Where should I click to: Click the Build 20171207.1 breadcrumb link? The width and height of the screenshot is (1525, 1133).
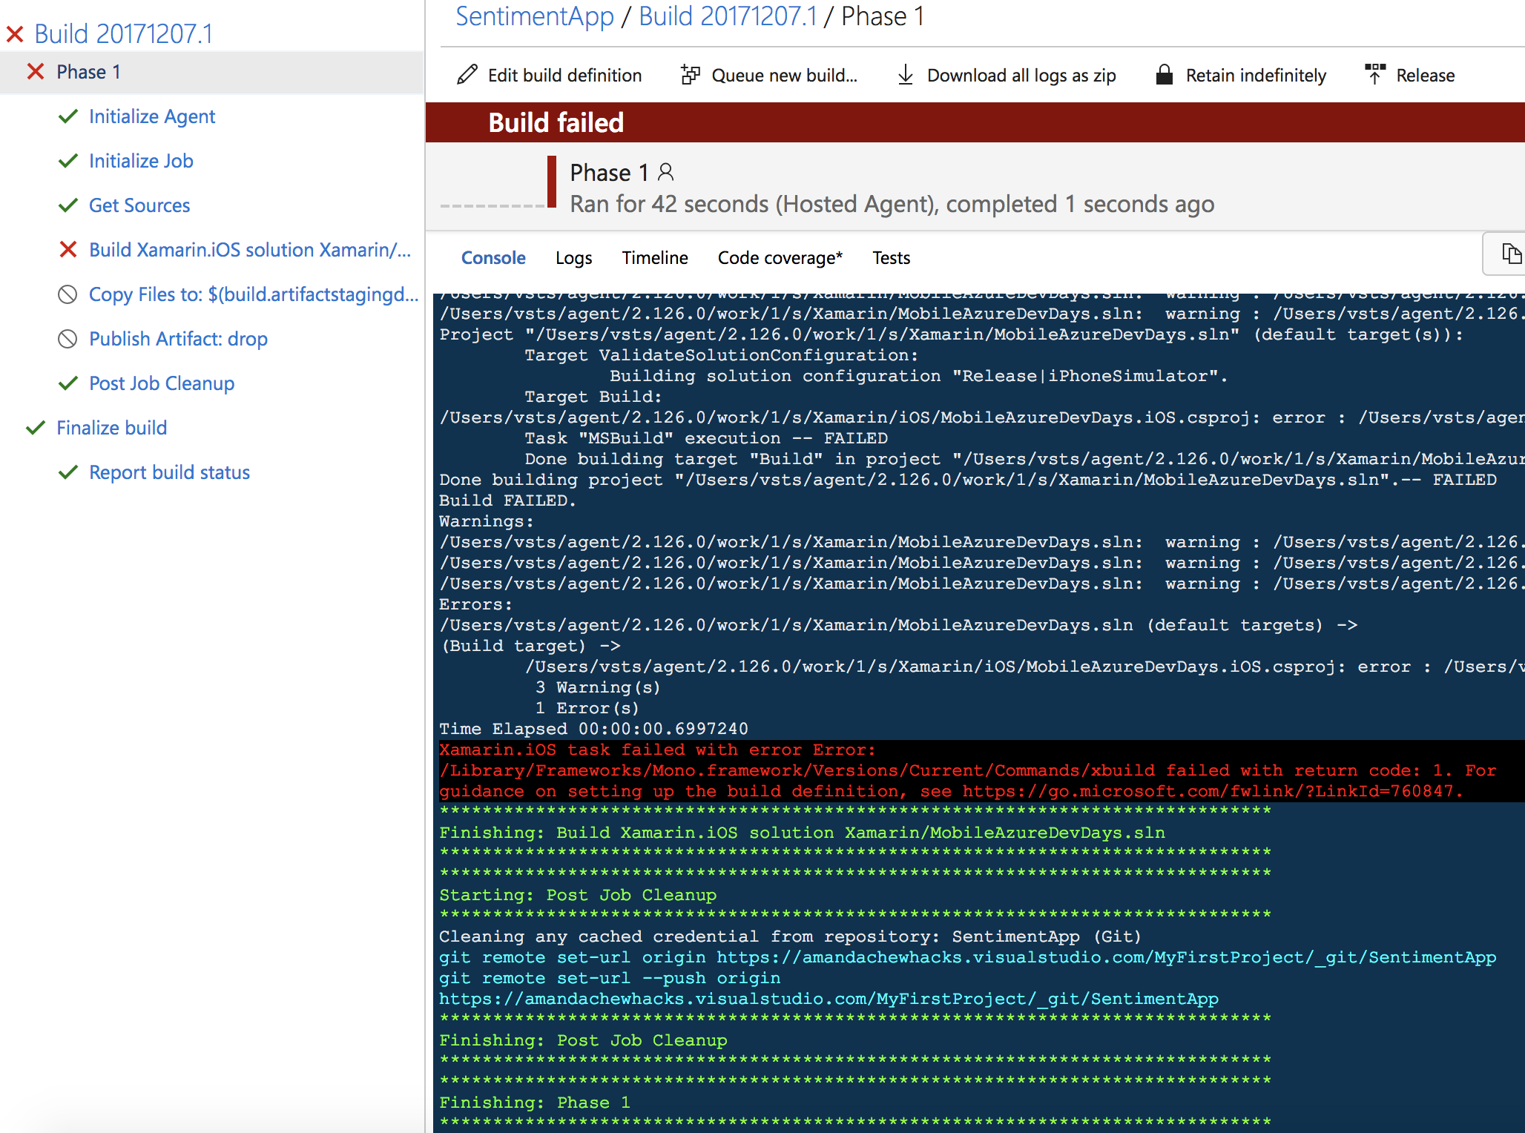pos(728,16)
